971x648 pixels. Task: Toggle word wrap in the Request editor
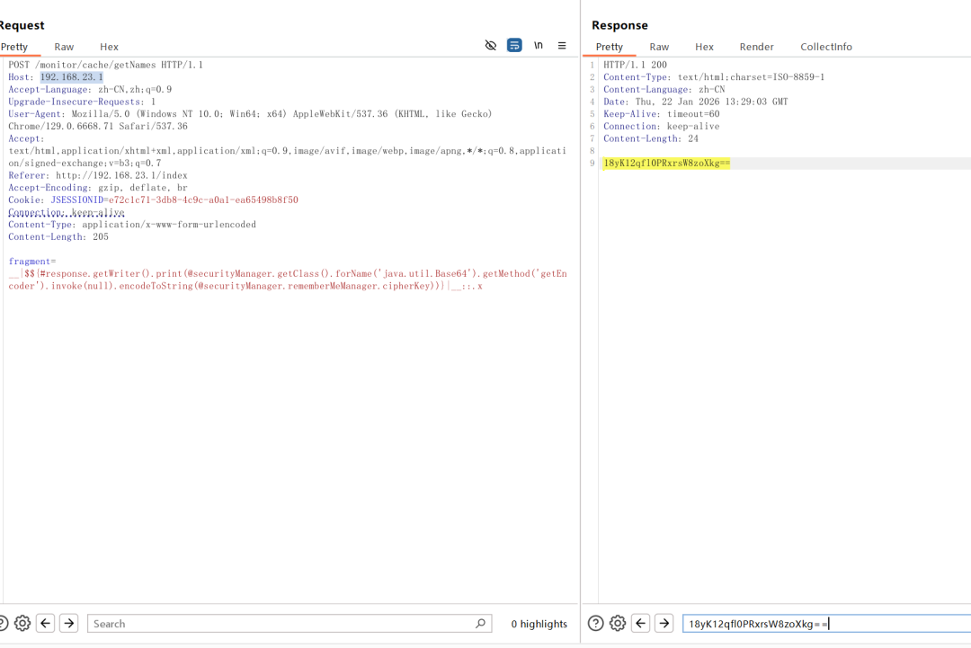coord(514,45)
